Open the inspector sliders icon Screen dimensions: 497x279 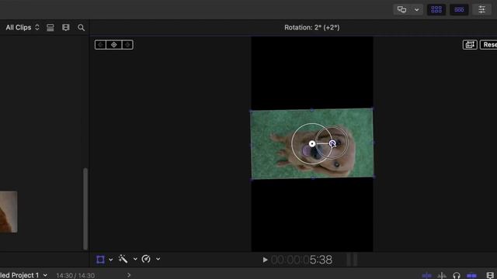tap(481, 10)
